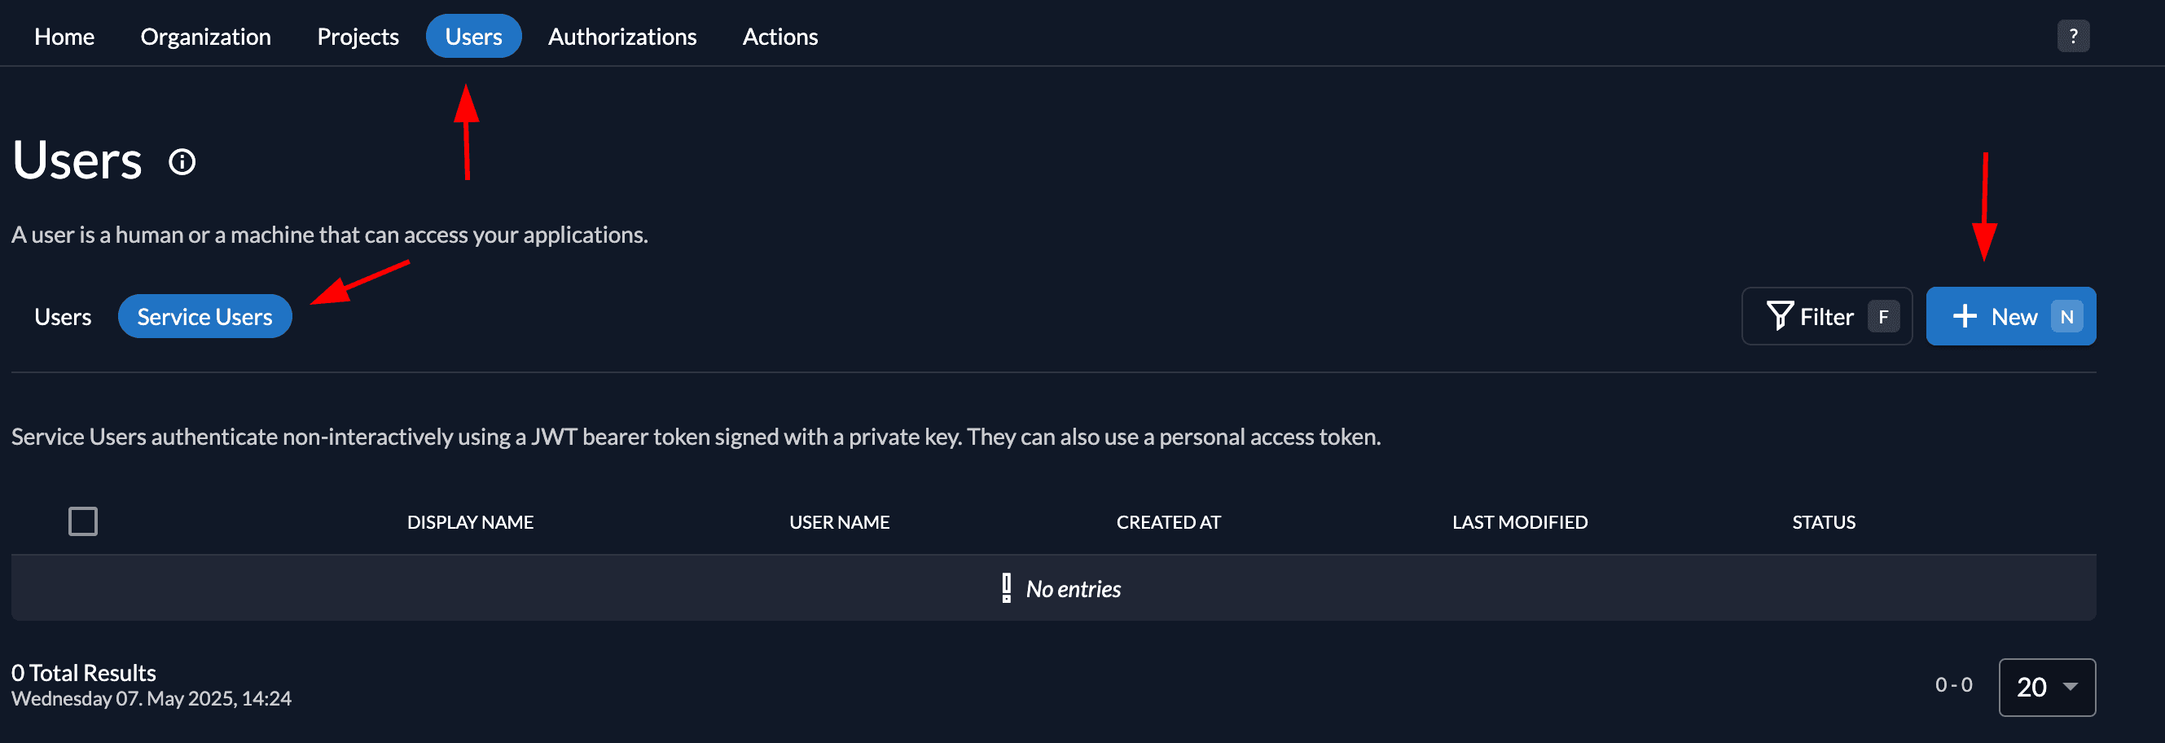Sort by the Created At column
2165x743 pixels.
coord(1168,522)
